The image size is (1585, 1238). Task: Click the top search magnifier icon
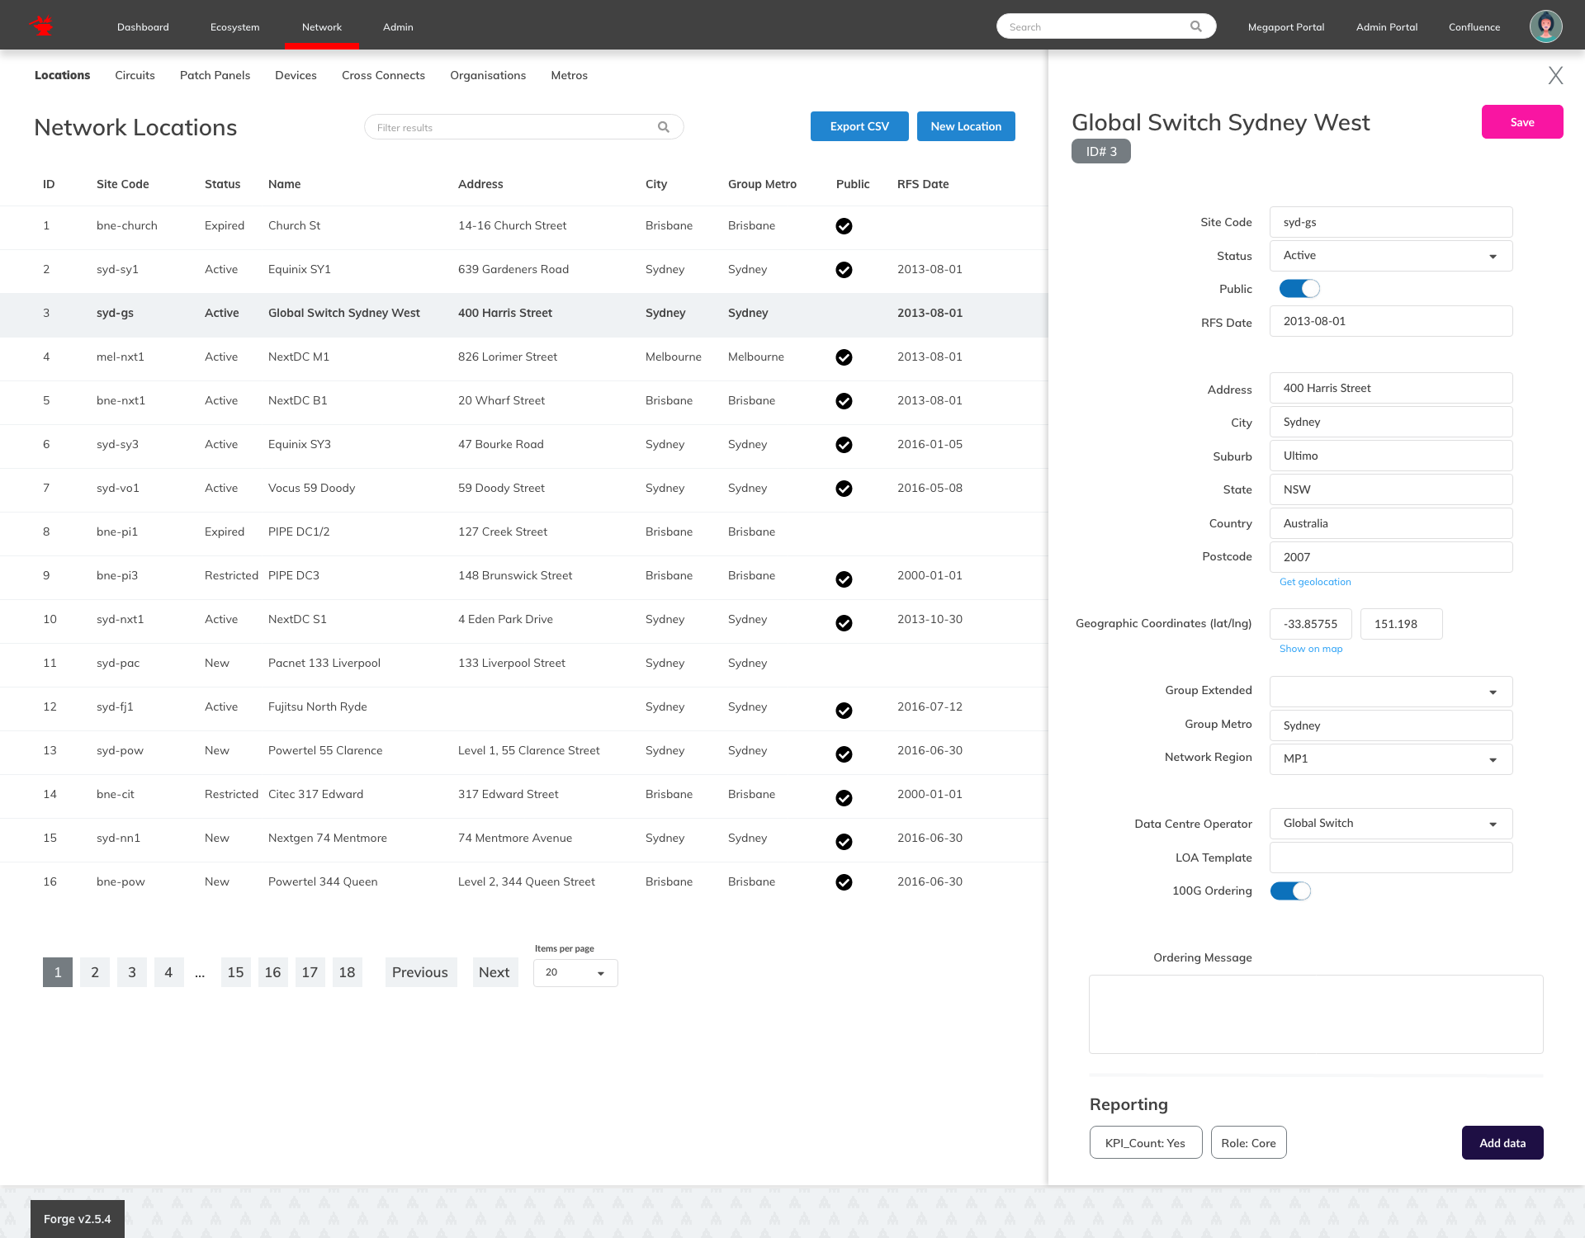1195,26
